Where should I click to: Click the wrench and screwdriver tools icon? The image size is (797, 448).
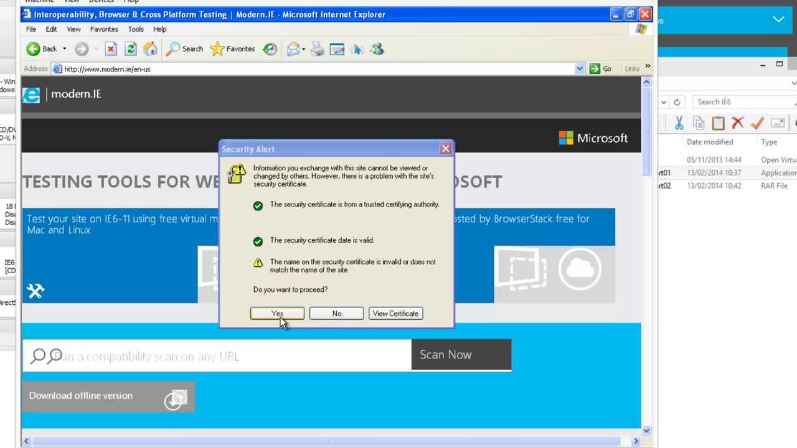click(x=35, y=291)
